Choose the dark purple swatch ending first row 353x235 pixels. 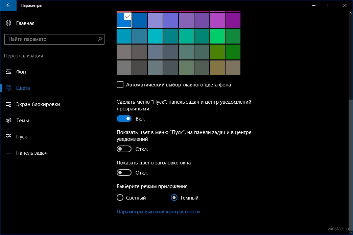[x=233, y=20]
